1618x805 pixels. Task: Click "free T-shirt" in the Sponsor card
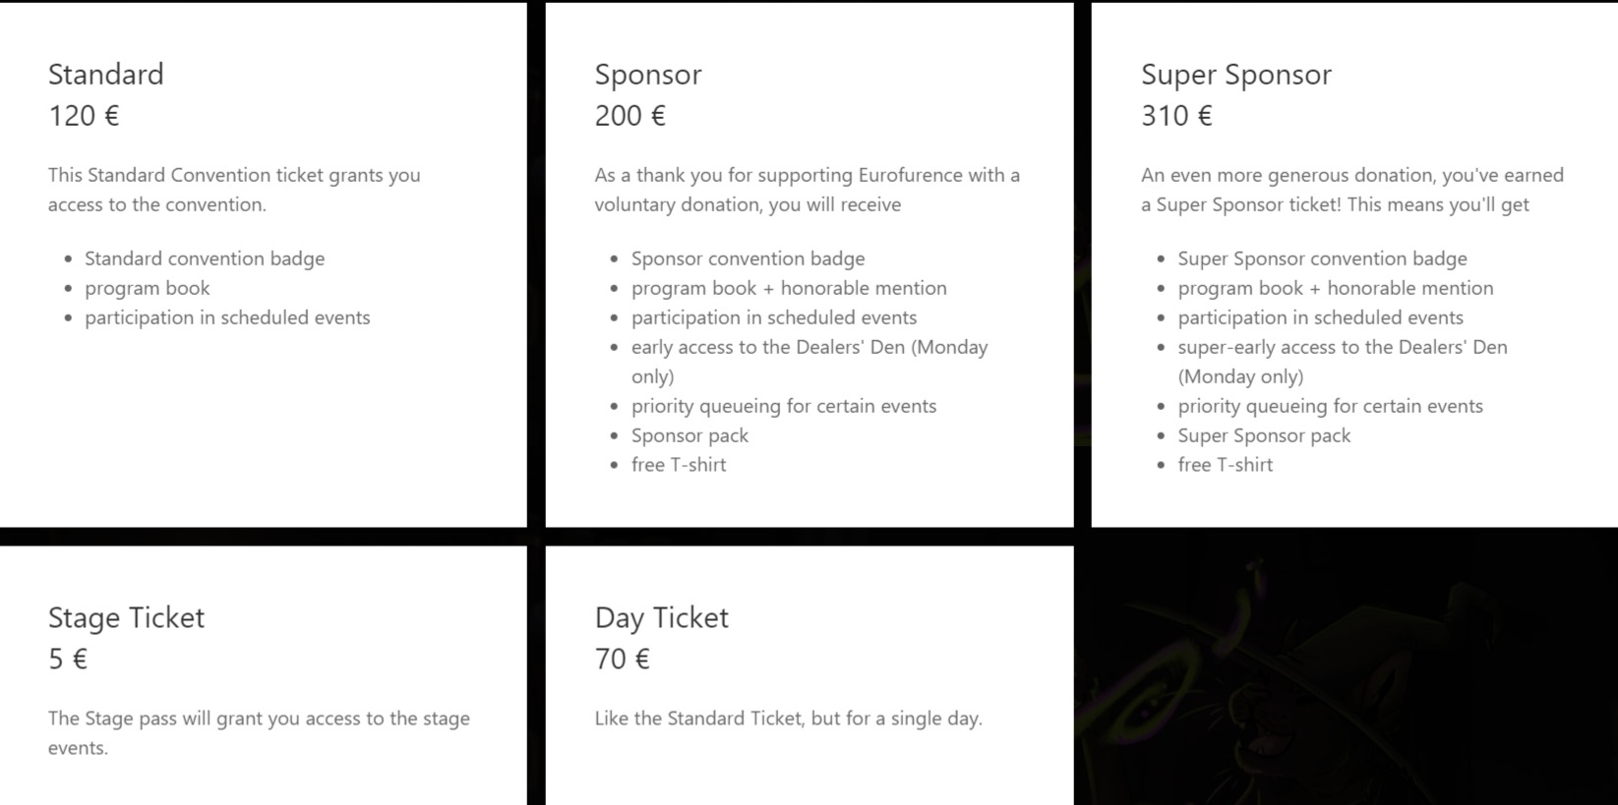click(679, 465)
